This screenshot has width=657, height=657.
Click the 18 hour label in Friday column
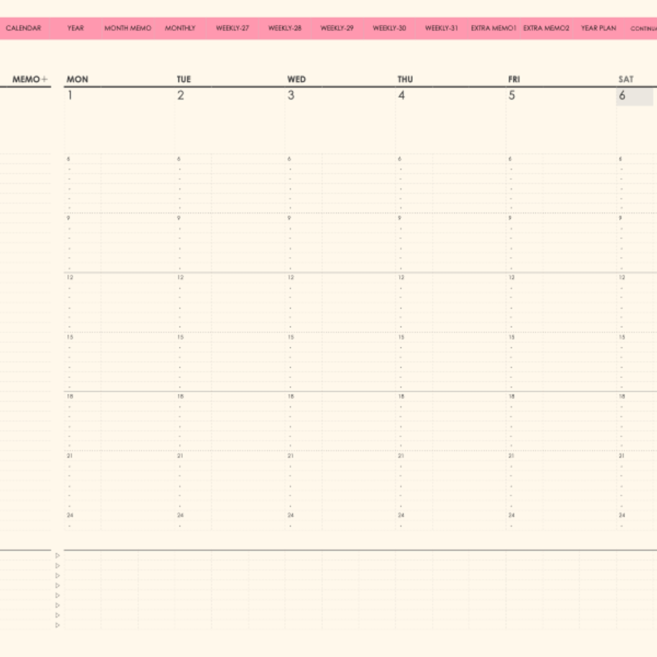pyautogui.click(x=511, y=396)
